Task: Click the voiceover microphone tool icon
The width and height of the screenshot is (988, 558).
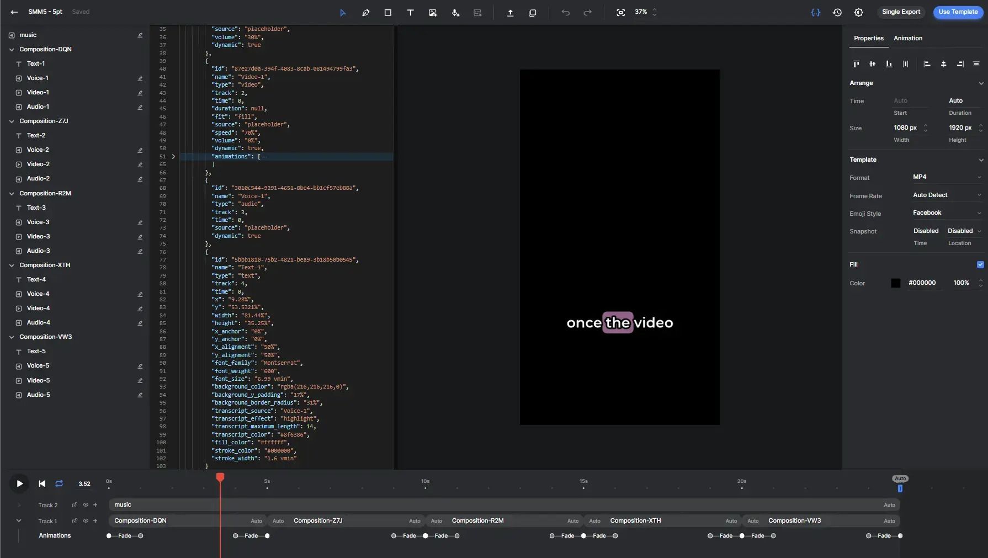Action: tap(455, 13)
